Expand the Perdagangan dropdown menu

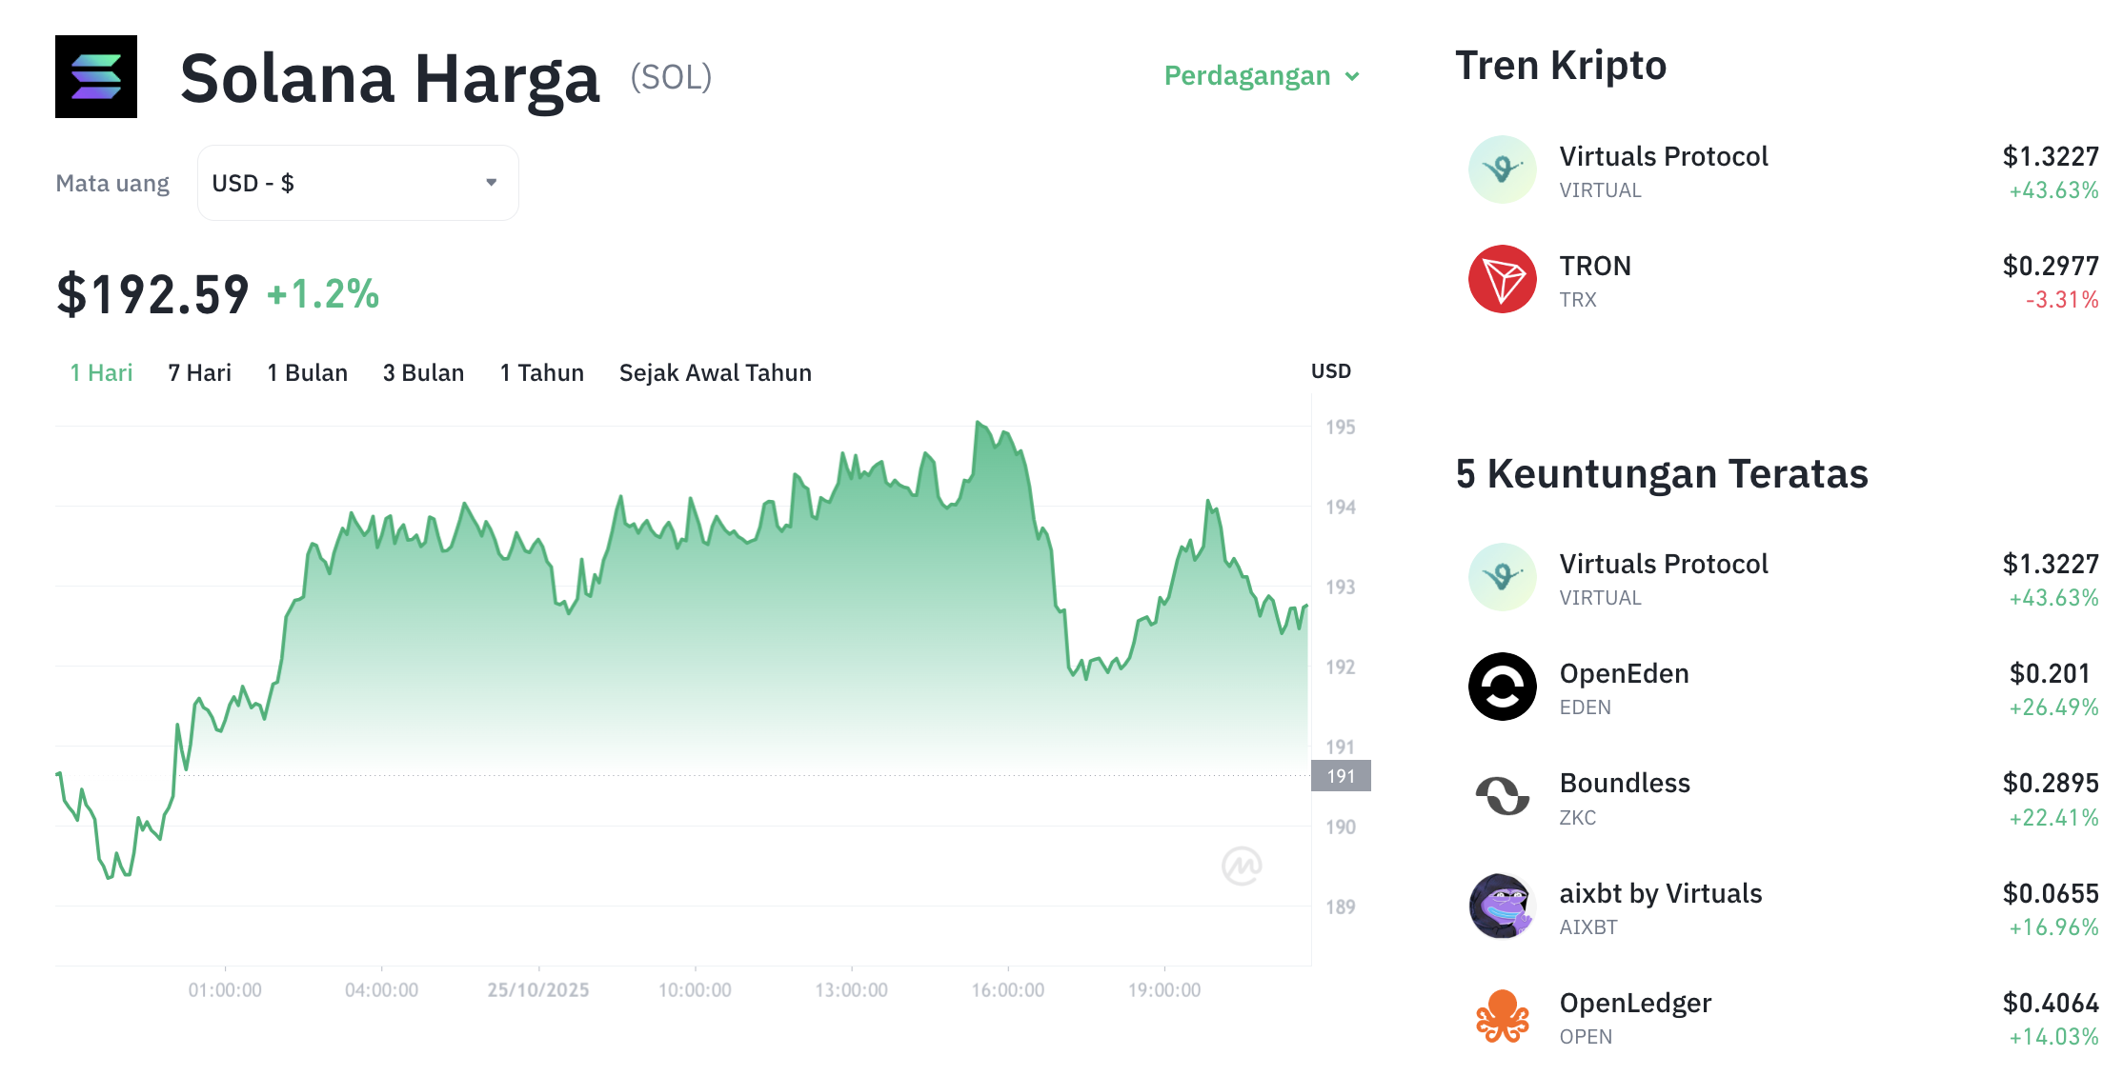(x=1262, y=76)
